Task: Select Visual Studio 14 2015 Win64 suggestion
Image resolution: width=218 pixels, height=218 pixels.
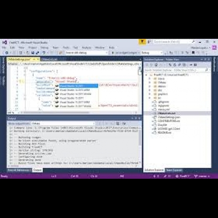Action: [x=76, y=94]
